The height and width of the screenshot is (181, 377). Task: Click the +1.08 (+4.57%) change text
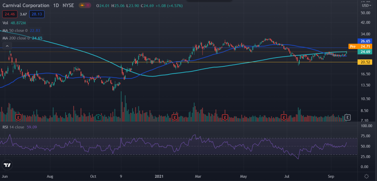169,6
